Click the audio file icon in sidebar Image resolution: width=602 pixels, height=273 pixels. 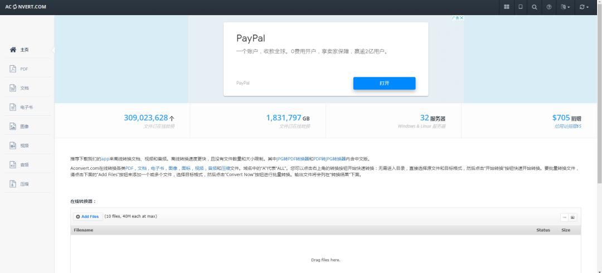[x=13, y=165]
